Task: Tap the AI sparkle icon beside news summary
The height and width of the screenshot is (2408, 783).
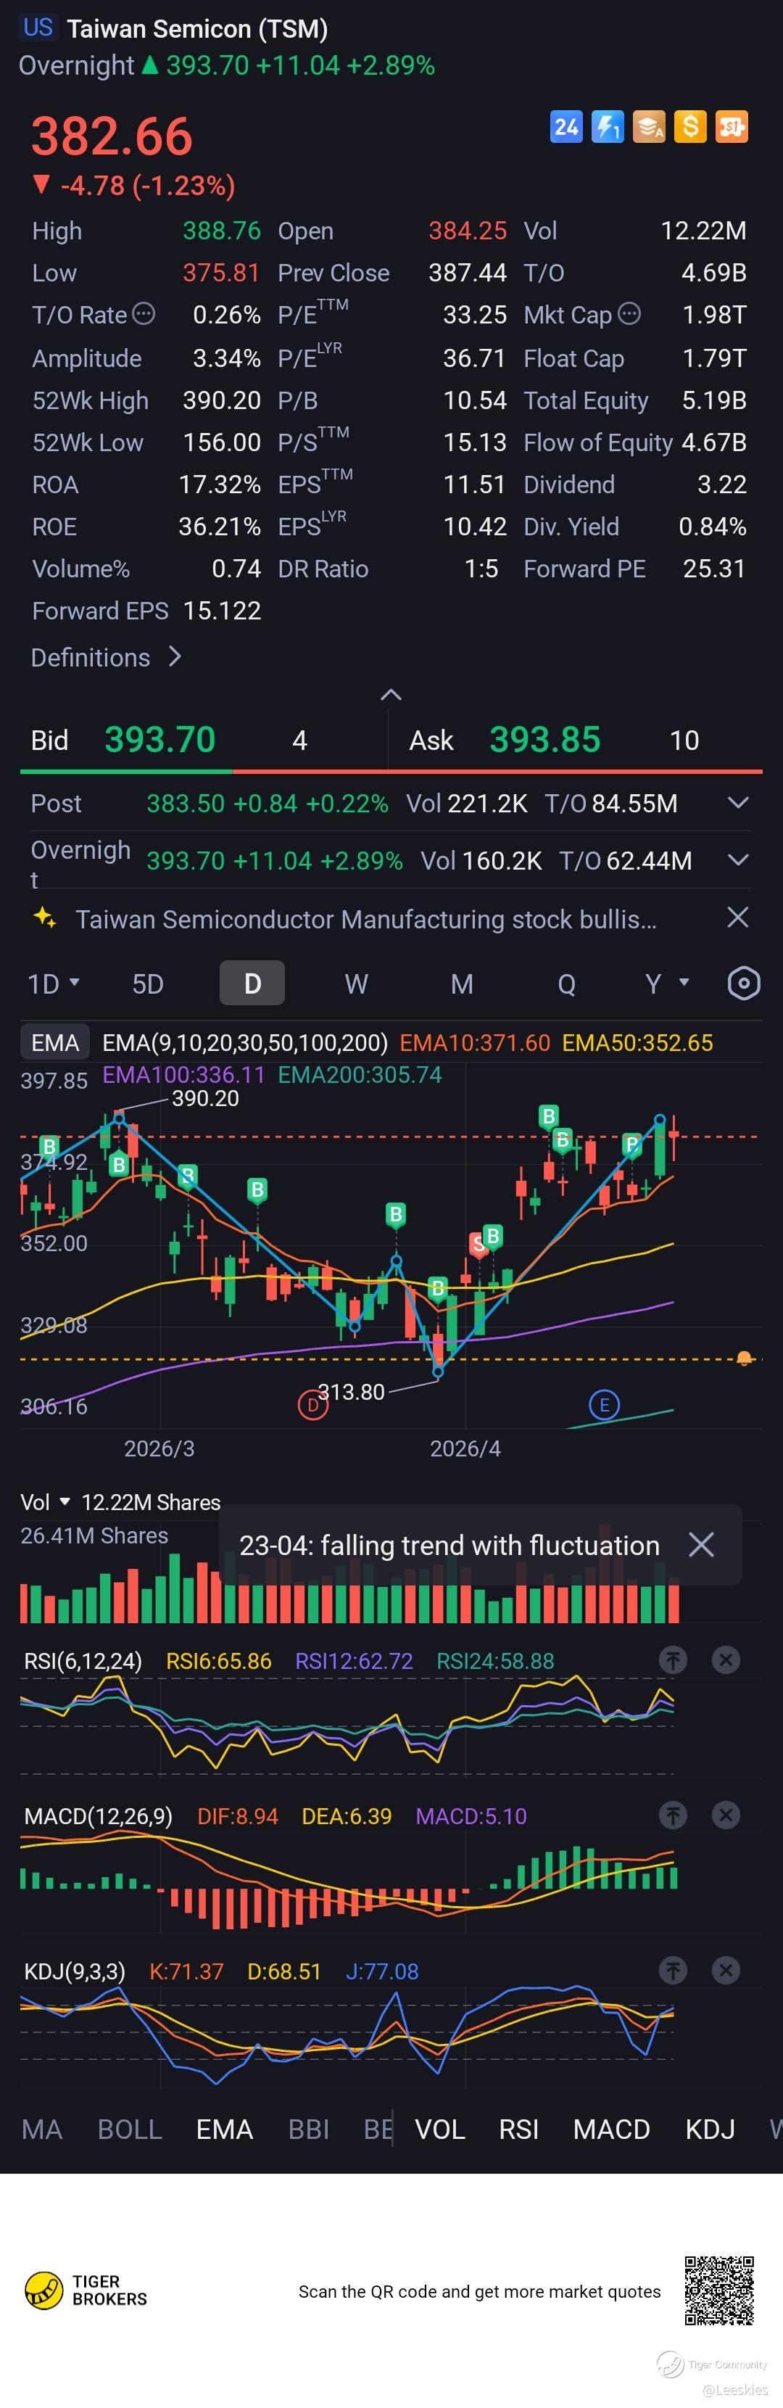Action: coord(45,918)
